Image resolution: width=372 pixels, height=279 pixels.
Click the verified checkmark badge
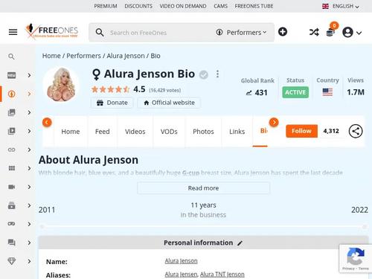pyautogui.click(x=204, y=74)
